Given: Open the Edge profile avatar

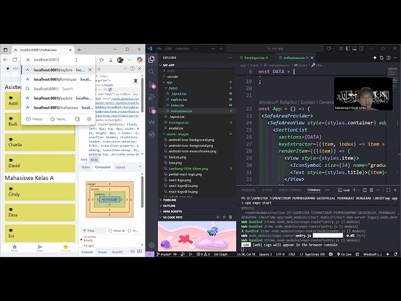Looking at the screenshot, I should point(120,60).
